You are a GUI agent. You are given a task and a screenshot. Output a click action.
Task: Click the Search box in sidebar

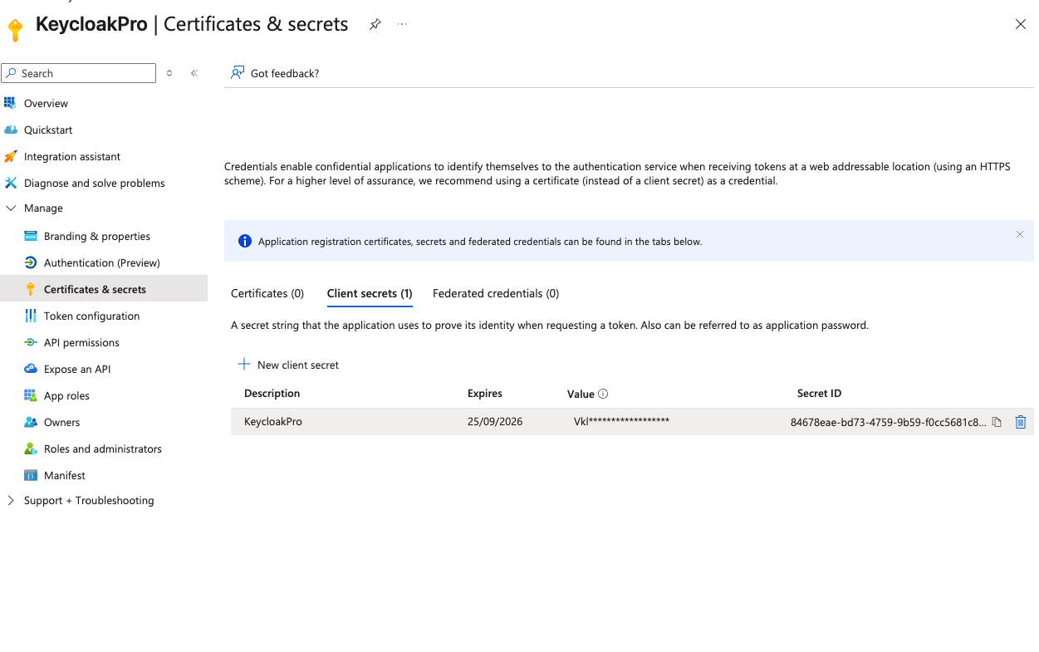[x=79, y=73]
